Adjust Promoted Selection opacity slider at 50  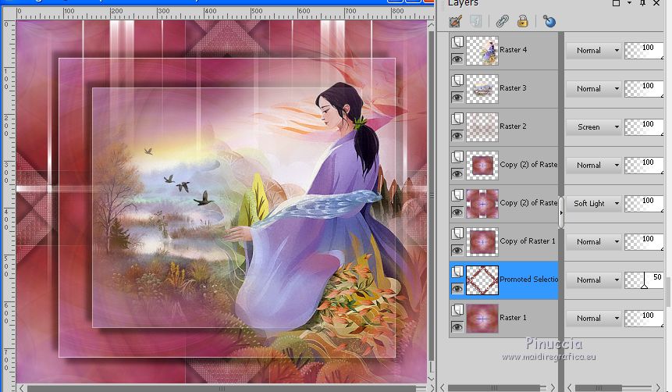coord(644,280)
